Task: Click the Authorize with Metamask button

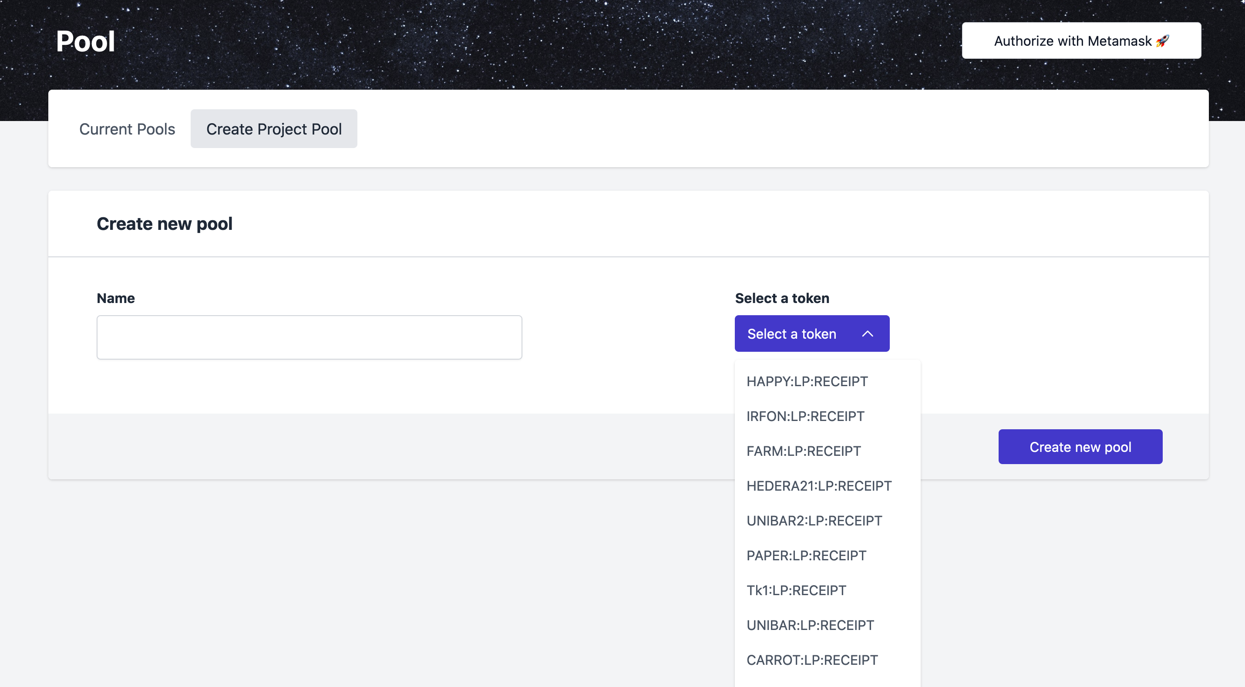Action: click(x=1081, y=40)
